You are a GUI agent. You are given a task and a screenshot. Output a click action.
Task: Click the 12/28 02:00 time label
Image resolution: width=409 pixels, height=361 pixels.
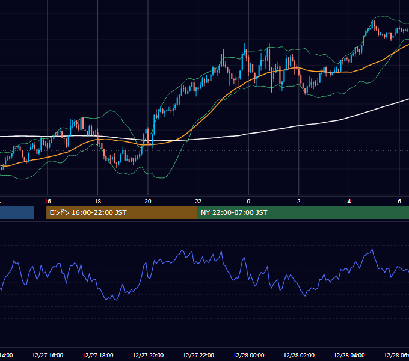(299, 355)
